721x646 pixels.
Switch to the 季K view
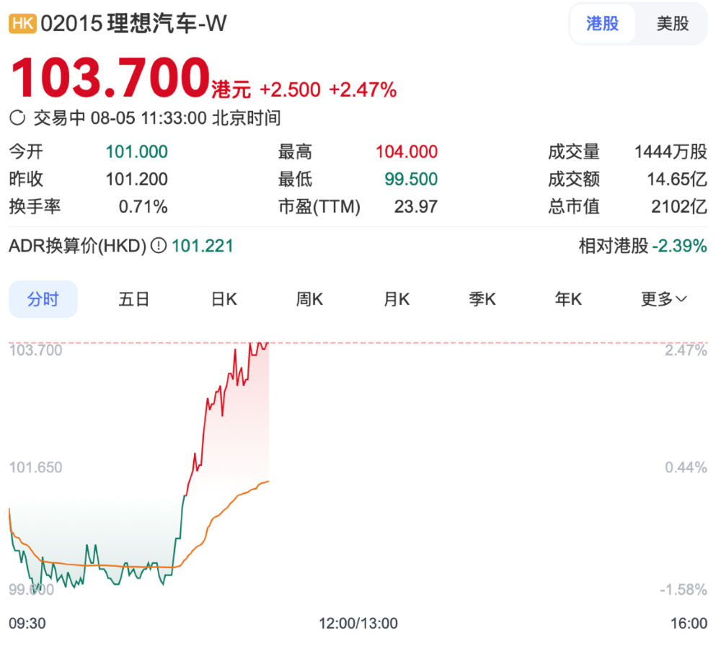tap(482, 299)
